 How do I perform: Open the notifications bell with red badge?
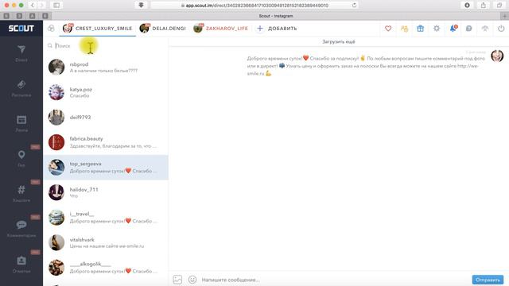pyautogui.click(x=453, y=29)
